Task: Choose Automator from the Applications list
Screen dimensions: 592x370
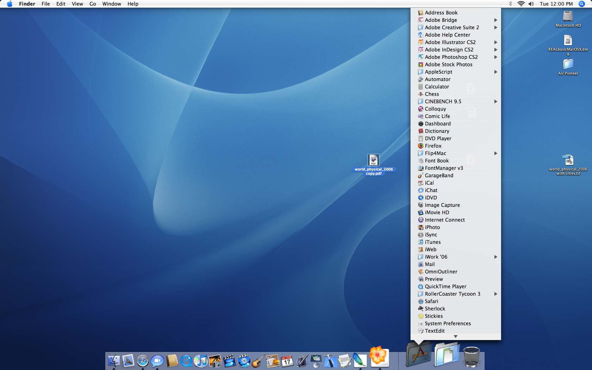Action: tap(456, 79)
